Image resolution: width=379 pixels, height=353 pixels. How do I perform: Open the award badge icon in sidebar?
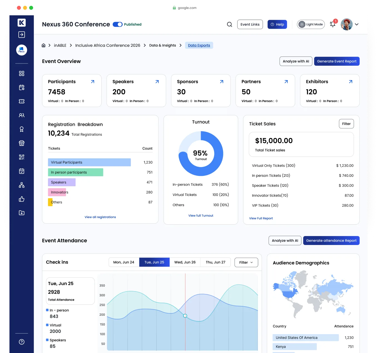[x=21, y=129]
